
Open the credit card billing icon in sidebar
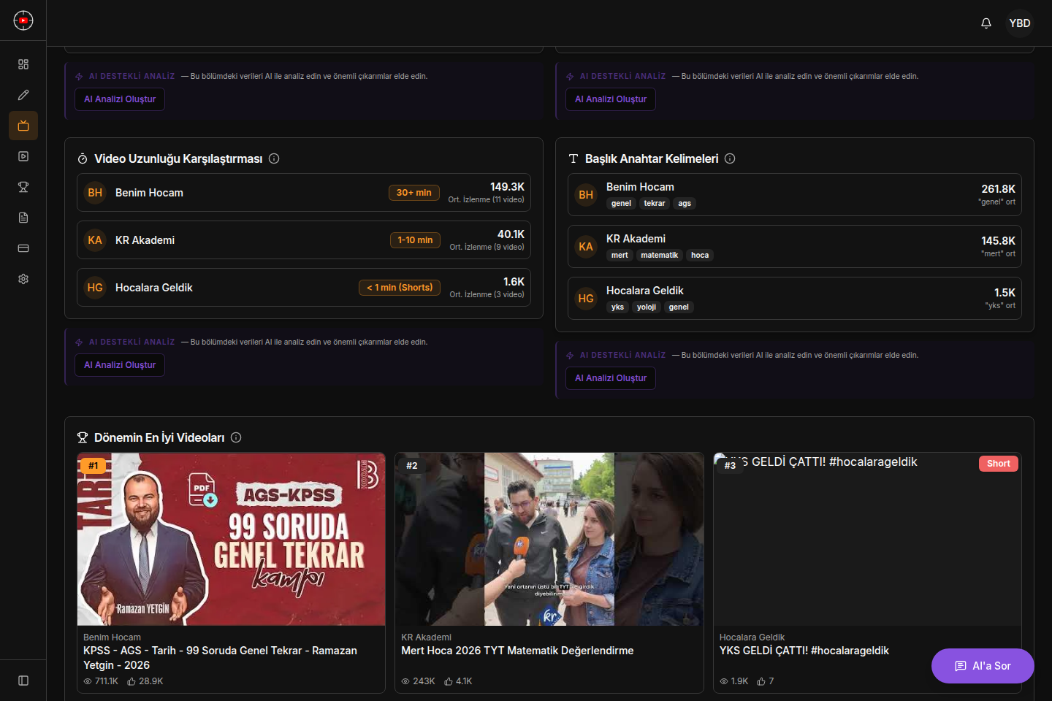click(x=23, y=248)
